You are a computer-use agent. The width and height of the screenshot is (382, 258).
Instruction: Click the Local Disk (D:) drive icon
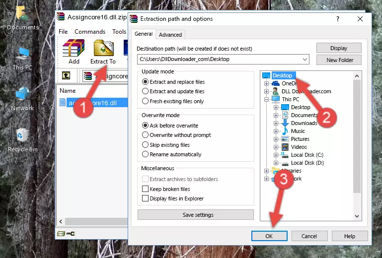[x=285, y=163]
